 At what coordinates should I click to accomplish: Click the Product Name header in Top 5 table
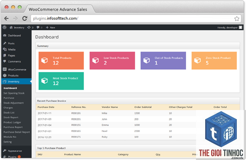(x=72, y=154)
